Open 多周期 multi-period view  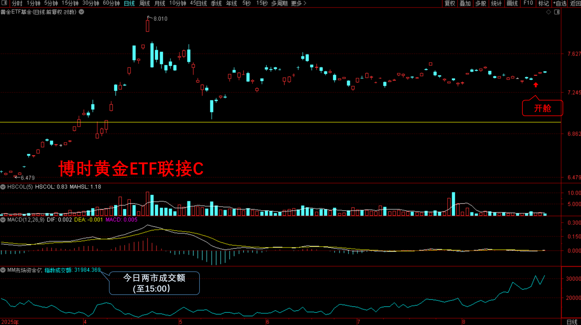[x=279, y=3]
